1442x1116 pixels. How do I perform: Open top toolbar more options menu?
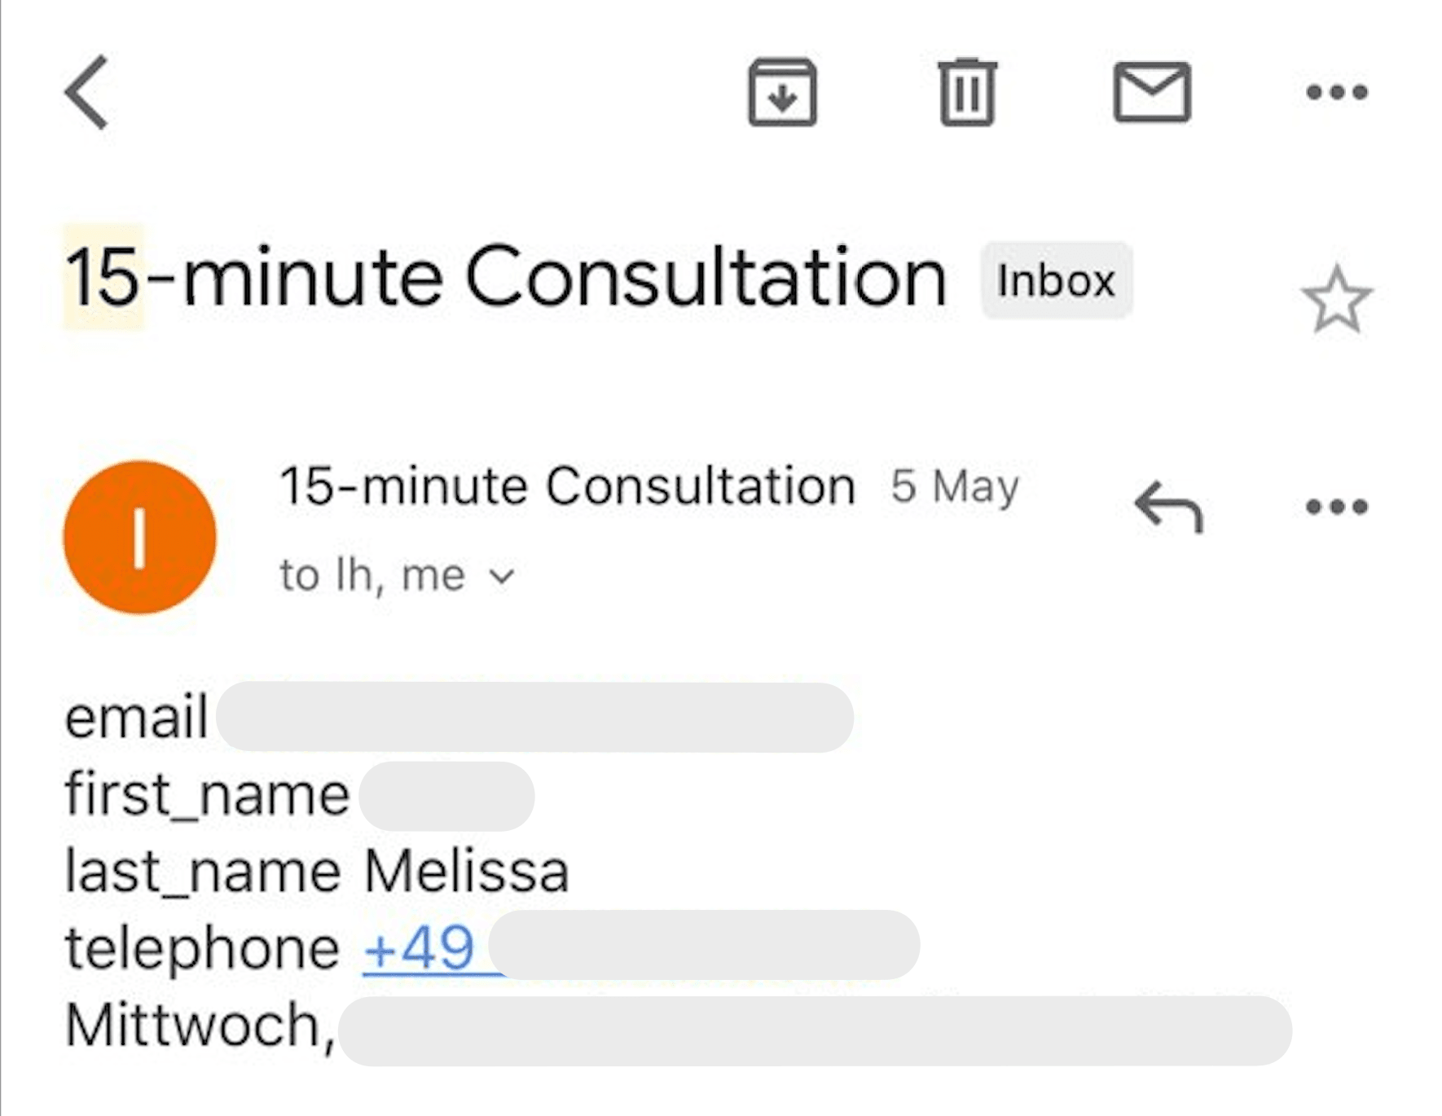1336,92
